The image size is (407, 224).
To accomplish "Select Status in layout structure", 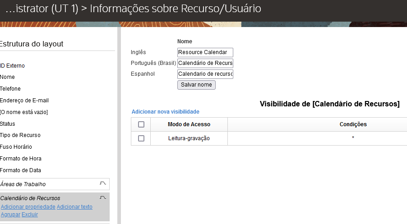I will [8, 124].
